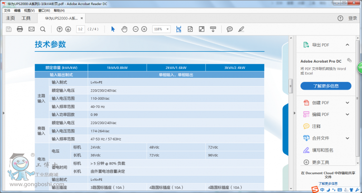Click fit one full page icon
362x193 pixels.
coord(190,29)
